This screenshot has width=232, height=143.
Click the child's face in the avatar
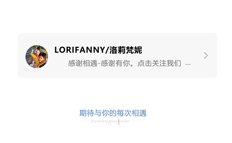[42, 58]
